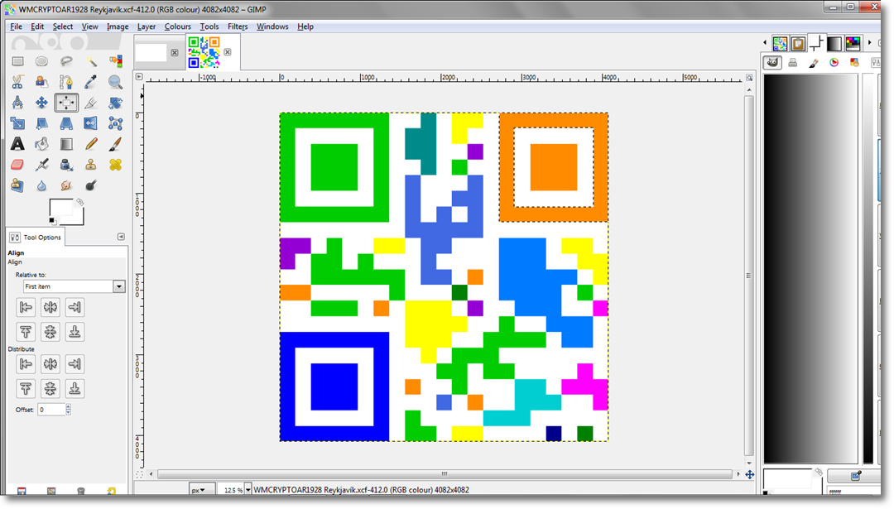
Task: Reset colours to default black and white
Action: [52, 221]
